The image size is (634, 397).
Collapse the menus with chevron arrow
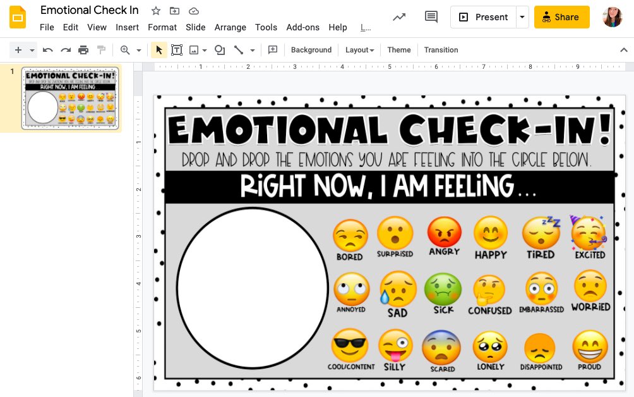(x=624, y=50)
